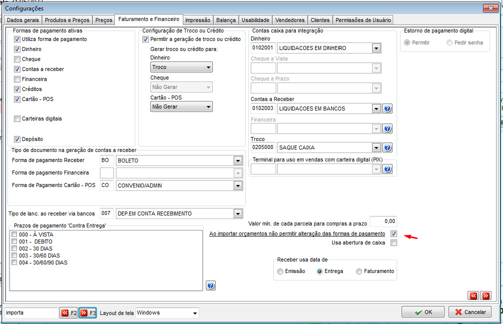Click the Cancelar button
This screenshot has width=503, height=324.
tap(470, 312)
